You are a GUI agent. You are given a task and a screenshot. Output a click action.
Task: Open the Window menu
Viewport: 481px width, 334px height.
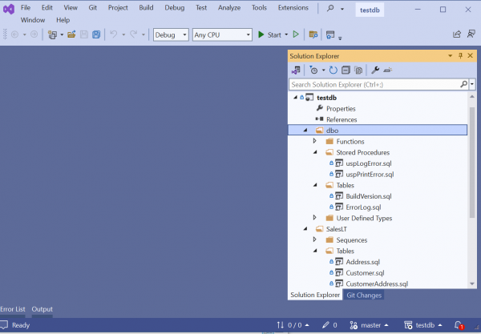point(33,20)
